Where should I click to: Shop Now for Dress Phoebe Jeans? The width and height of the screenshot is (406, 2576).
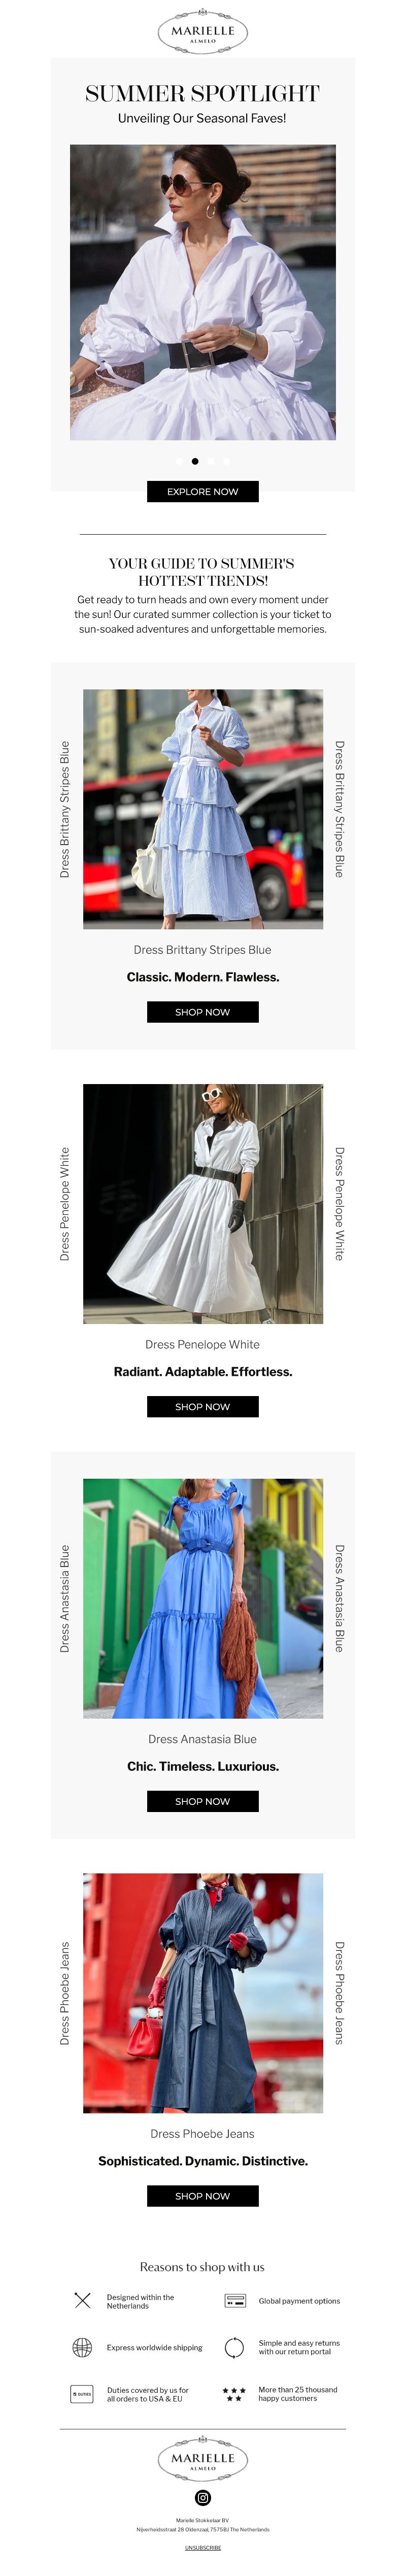click(x=203, y=2196)
